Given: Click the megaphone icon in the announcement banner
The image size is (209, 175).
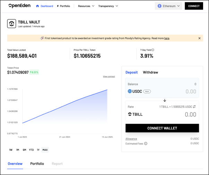Looking at the screenshot, I should pyautogui.click(x=42, y=38).
